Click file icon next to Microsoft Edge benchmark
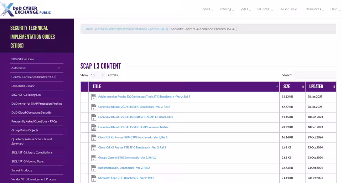This screenshot has width=342, height=183. point(94,178)
